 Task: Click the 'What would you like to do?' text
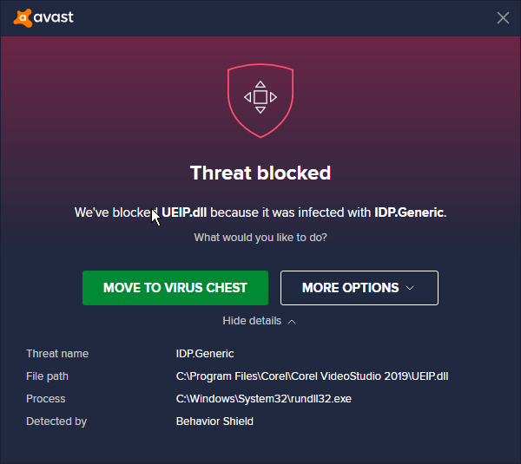(x=260, y=238)
